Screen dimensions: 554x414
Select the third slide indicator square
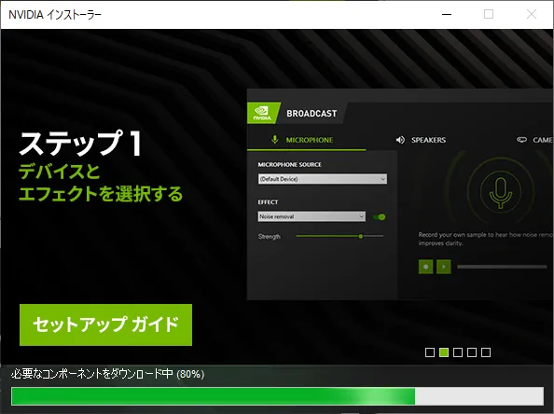(x=458, y=352)
